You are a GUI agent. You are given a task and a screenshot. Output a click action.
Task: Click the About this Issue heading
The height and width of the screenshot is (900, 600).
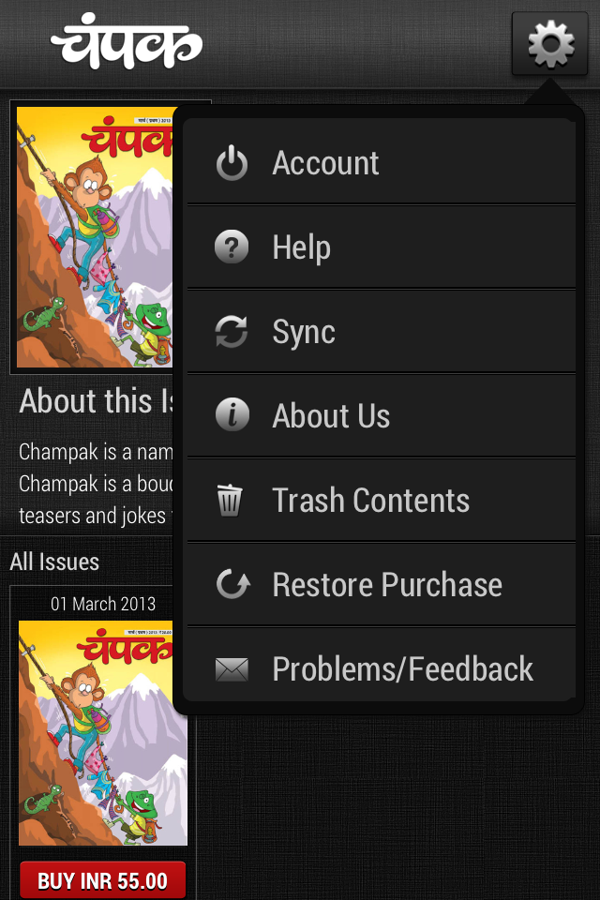pyautogui.click(x=96, y=400)
